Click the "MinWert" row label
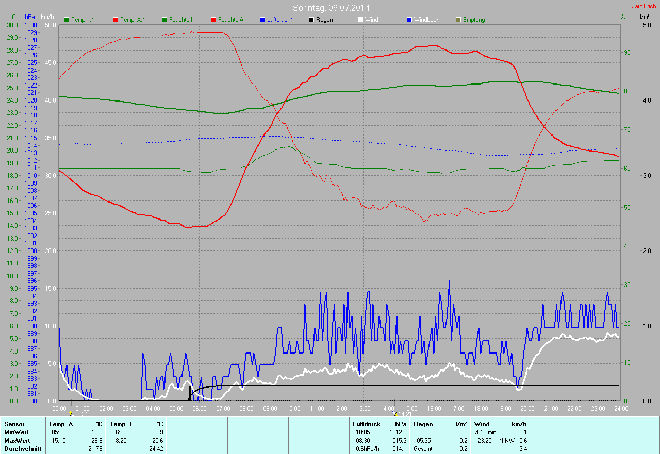 (17, 432)
